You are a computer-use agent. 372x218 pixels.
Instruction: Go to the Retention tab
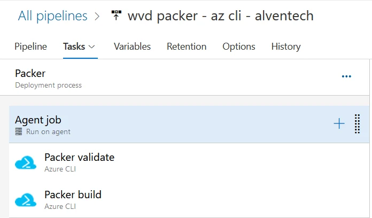pos(187,46)
